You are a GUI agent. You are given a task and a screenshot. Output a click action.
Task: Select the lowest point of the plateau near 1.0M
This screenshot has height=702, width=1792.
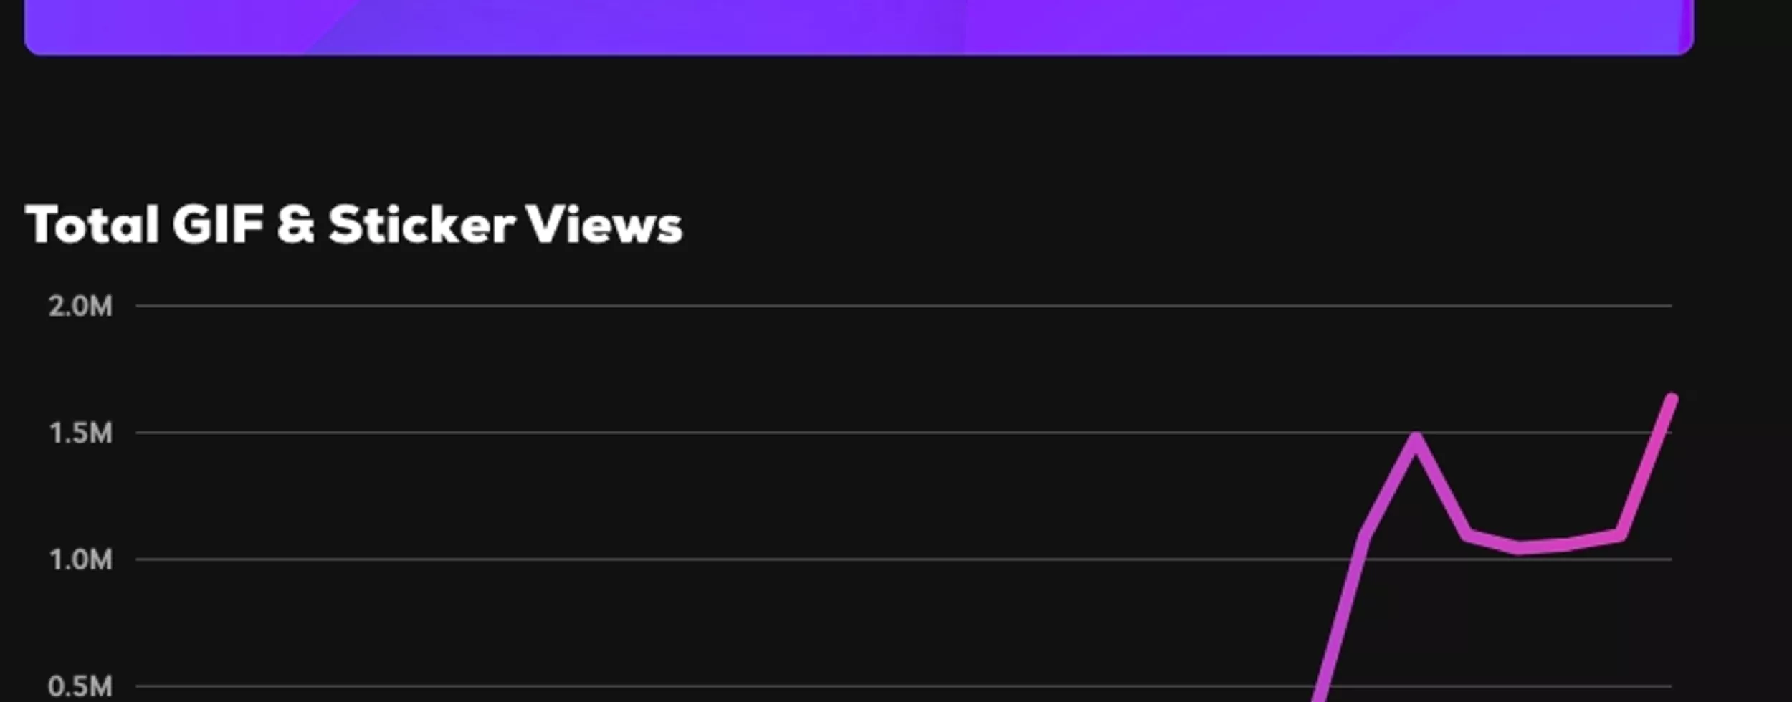pos(1519,548)
